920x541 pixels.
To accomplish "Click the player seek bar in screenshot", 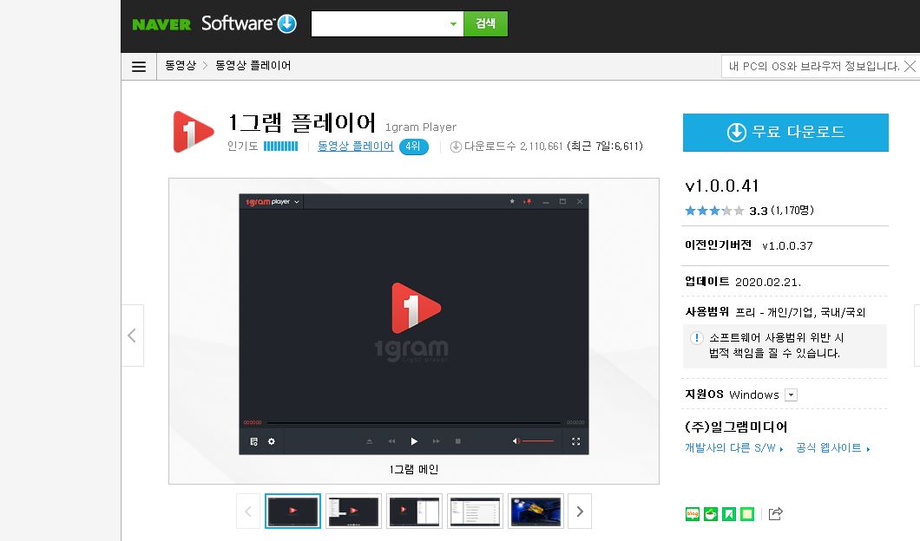I will [414, 422].
